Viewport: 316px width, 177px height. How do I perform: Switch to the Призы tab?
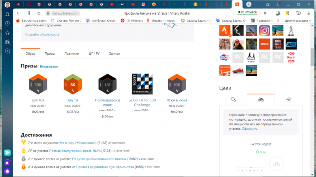tap(50, 53)
